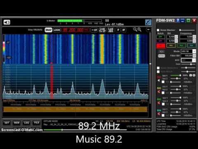Adjust RX4 Vol 2 slider
The height and width of the screenshot is (149, 198).
(x=176, y=112)
